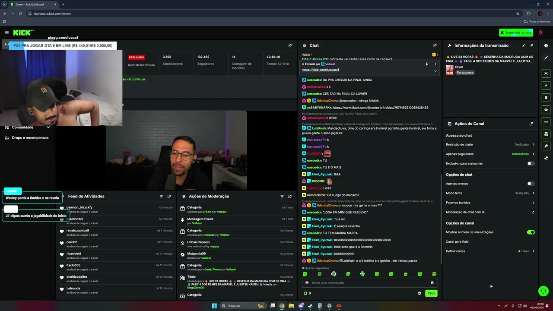
Task: Pop out the Feed de Atividades panel
Action: click(x=169, y=196)
